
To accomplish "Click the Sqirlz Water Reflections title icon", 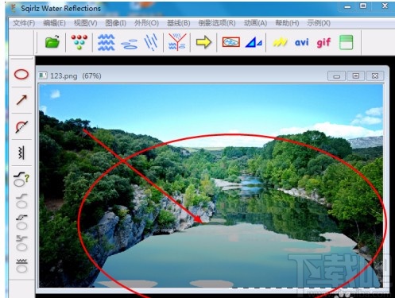I will (x=13, y=8).
